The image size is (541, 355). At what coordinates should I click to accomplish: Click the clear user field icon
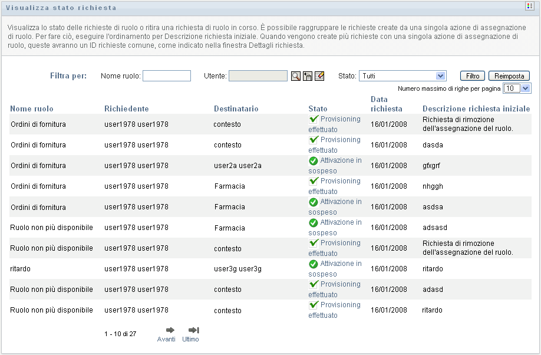pos(319,76)
